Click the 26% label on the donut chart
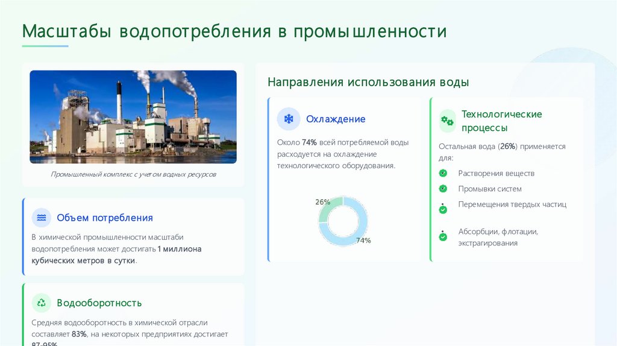 (x=323, y=202)
